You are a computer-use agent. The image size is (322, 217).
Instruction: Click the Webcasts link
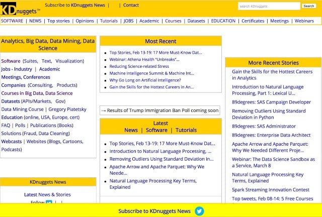[x=12, y=142]
